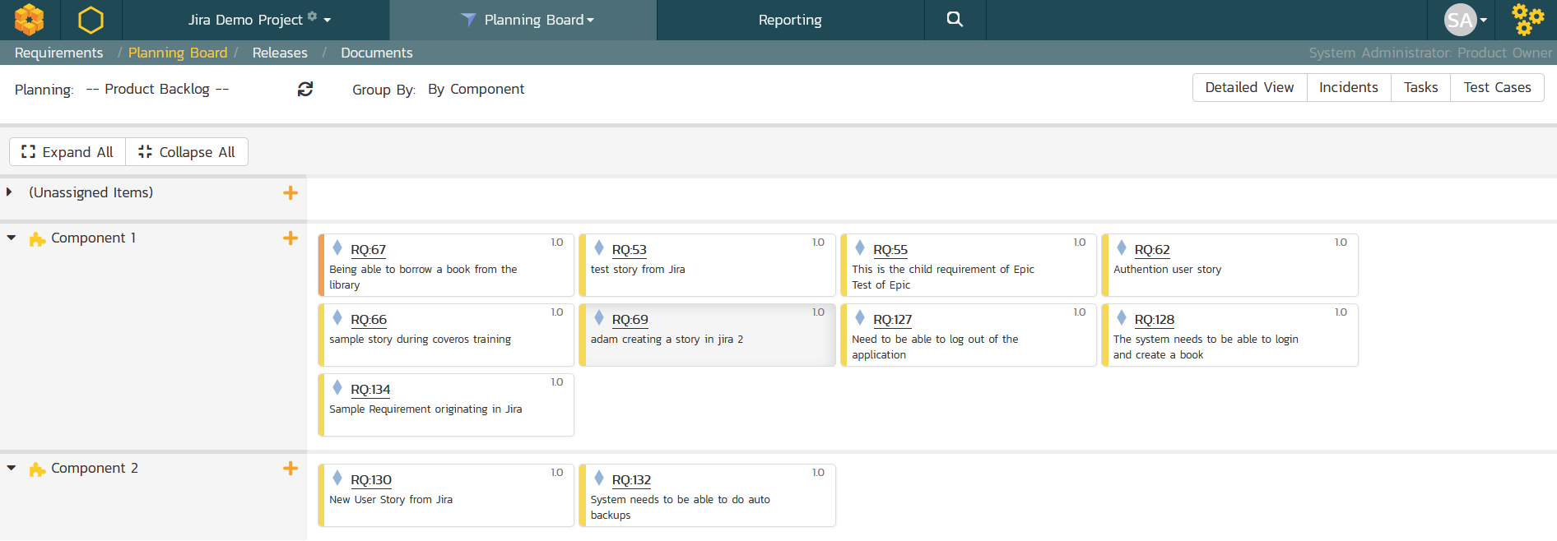Screen dimensions: 1557x541
Task: Collapse the Component 1 group
Action: tap(12, 238)
